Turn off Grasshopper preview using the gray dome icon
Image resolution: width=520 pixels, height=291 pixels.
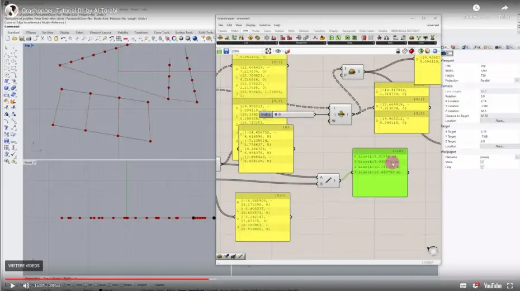[398, 51]
